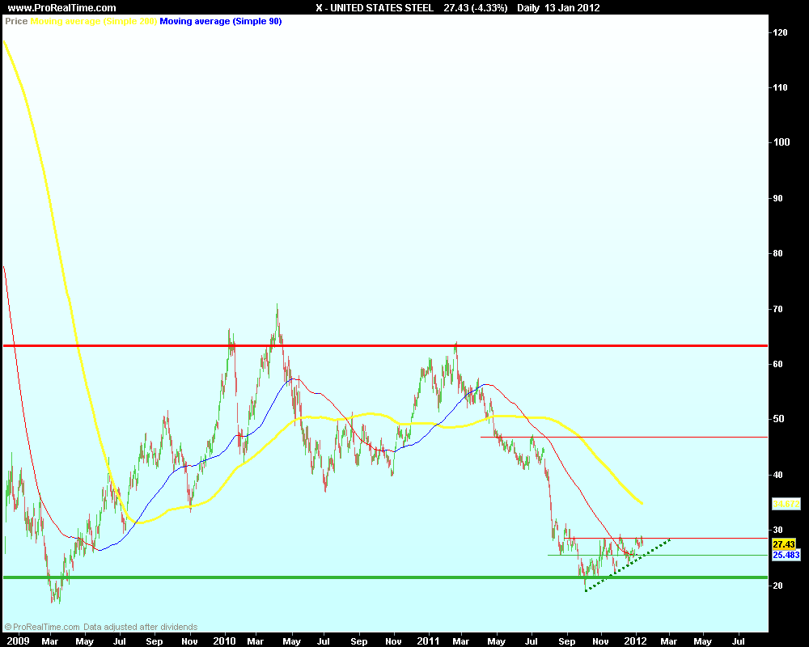809x647 pixels.
Task: Click the blue 25.483 moving average value tag
Action: (x=786, y=555)
